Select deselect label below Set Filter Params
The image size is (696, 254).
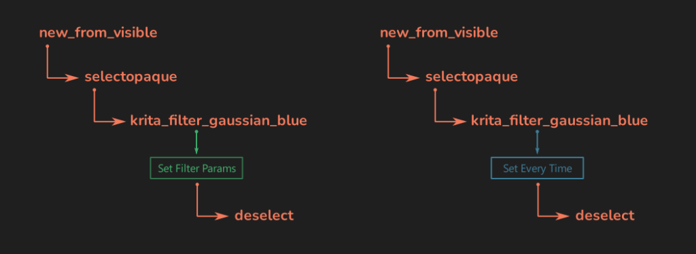coord(264,216)
